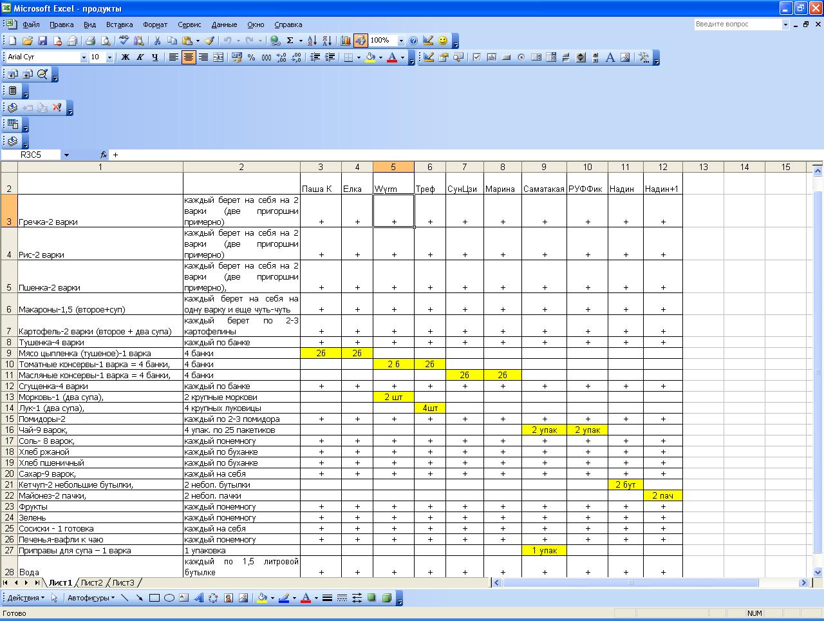Toggle Italic formatting (К)
Screen dimensions: 824x621
point(140,57)
